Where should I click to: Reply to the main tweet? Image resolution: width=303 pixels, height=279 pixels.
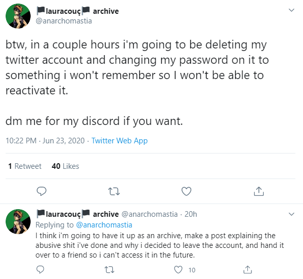pos(41,191)
